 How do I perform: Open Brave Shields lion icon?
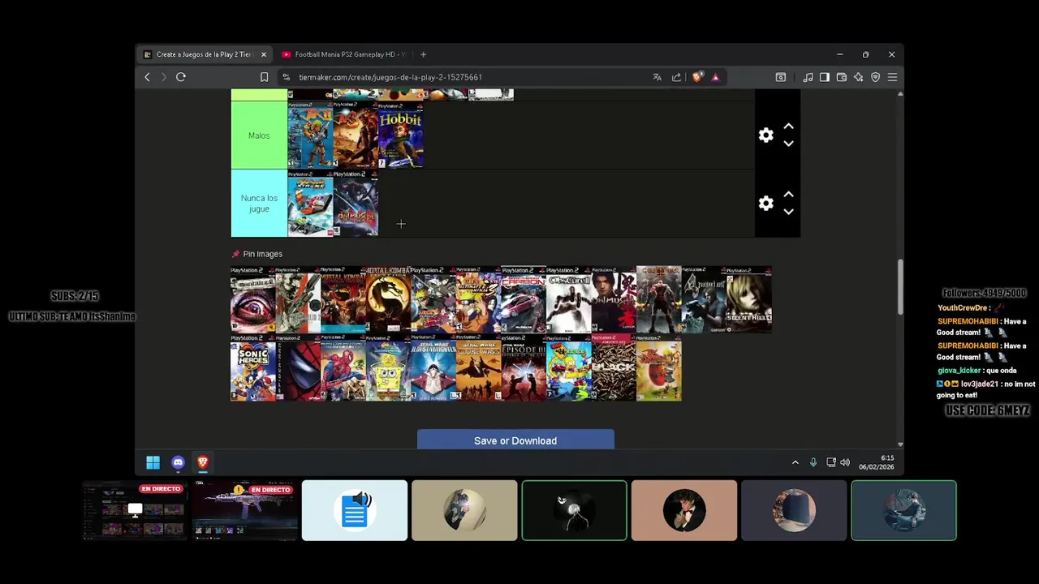point(696,77)
